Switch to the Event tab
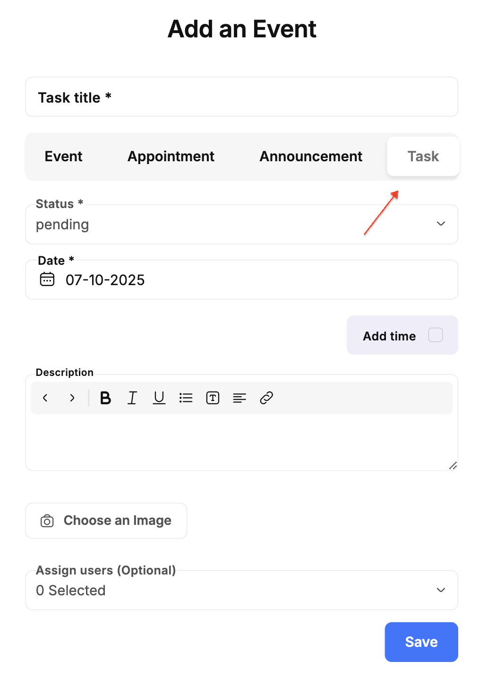 [x=63, y=157]
